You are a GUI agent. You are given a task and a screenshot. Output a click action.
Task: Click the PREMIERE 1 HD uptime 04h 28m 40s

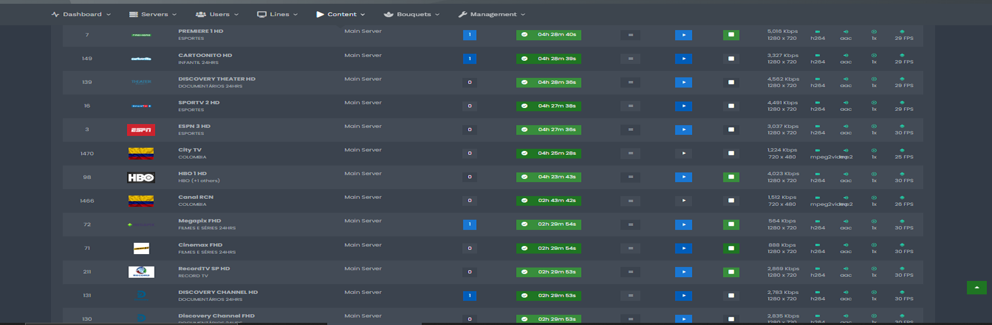548,35
